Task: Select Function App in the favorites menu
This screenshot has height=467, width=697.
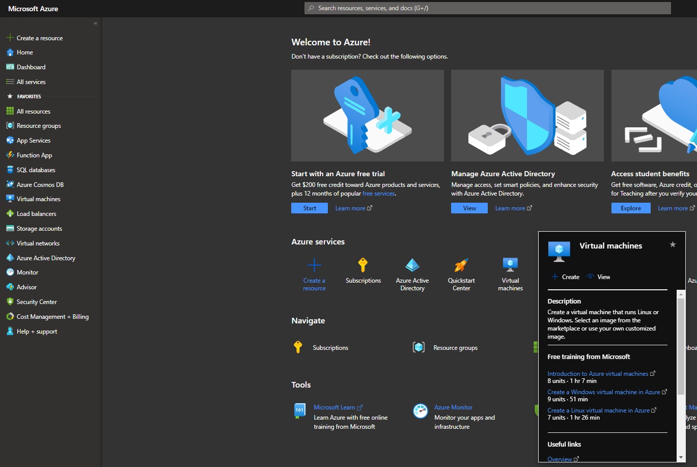Action: [34, 155]
